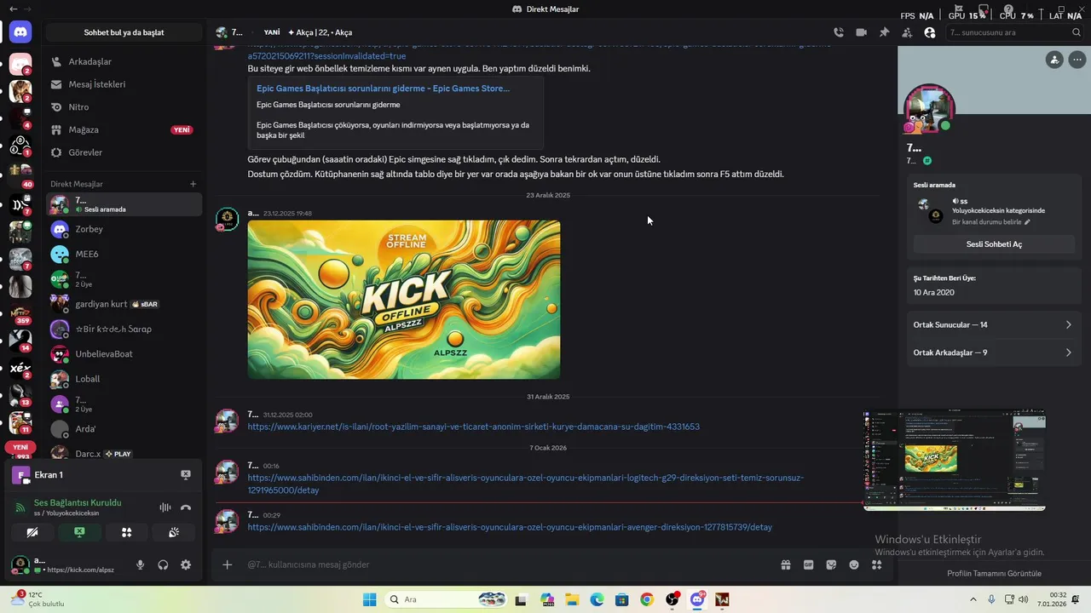This screenshot has height=613, width=1091.
Task: Deafen headphones in user panel
Action: click(x=163, y=564)
